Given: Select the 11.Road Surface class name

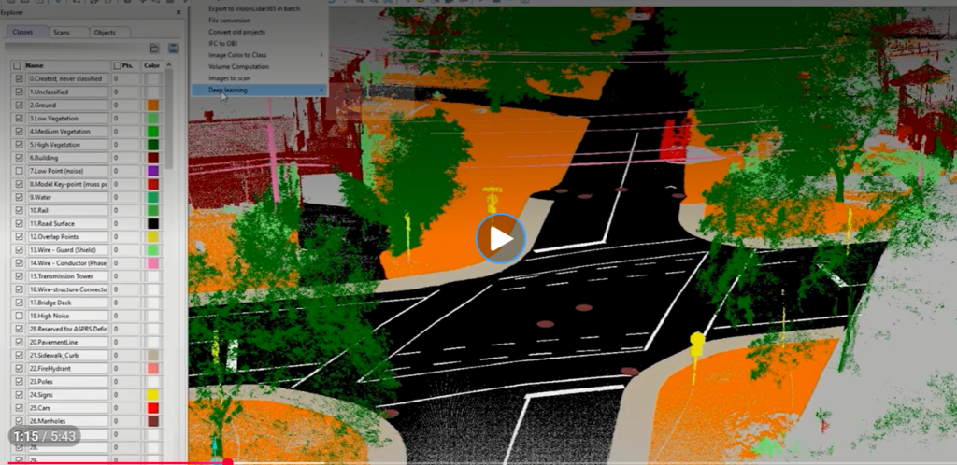Looking at the screenshot, I should coord(66,224).
